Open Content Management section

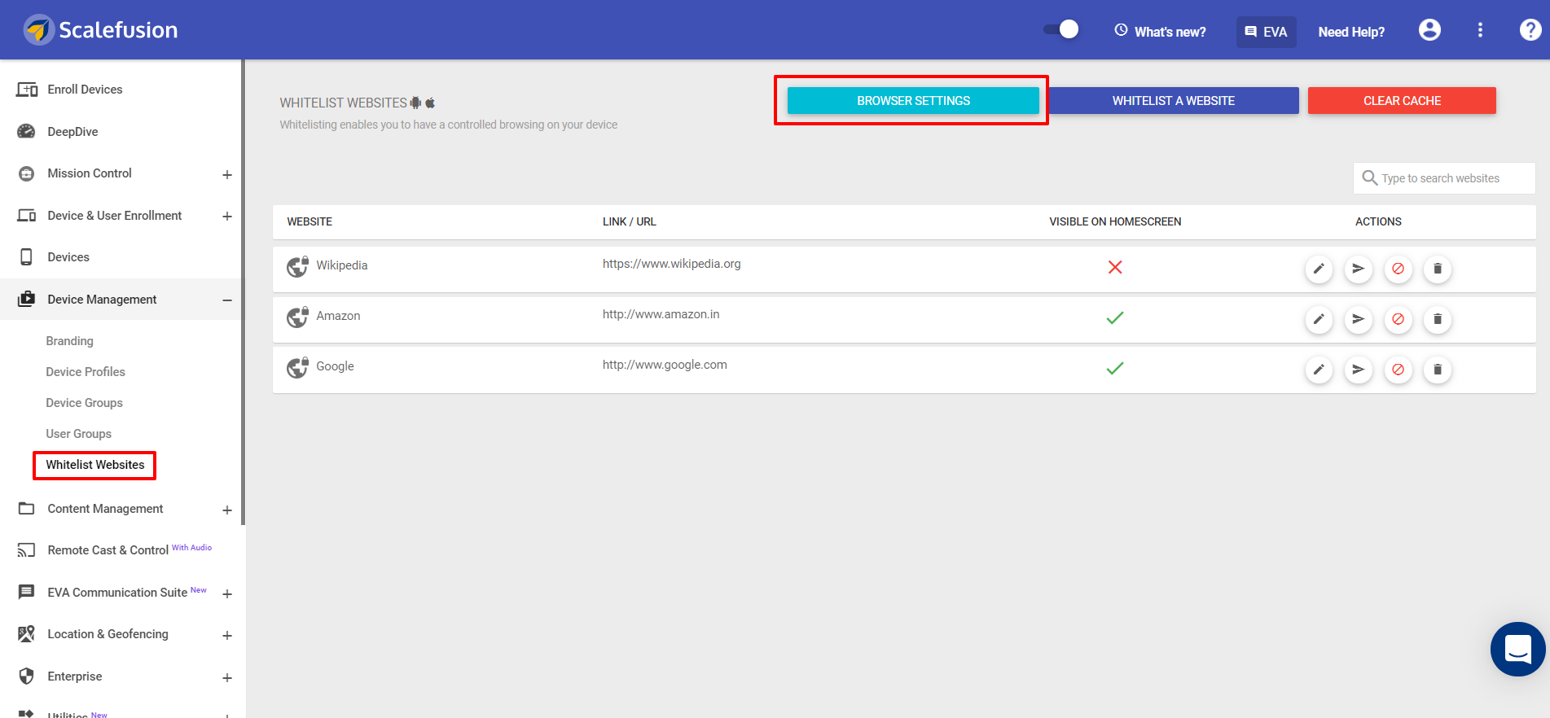[105, 509]
